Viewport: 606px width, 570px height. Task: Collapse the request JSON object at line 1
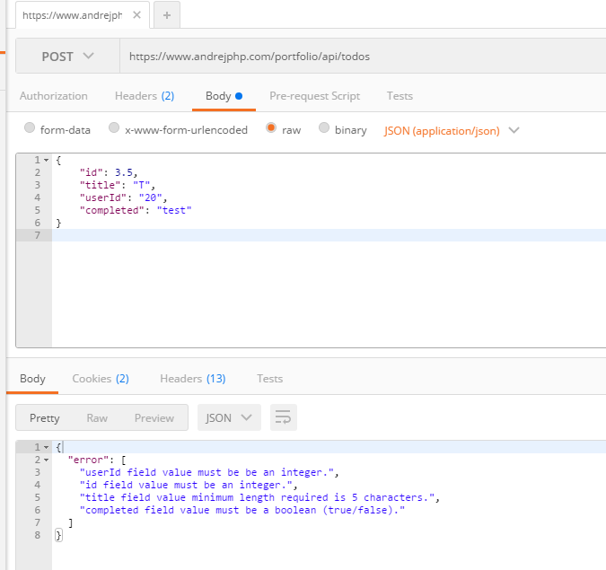46,160
